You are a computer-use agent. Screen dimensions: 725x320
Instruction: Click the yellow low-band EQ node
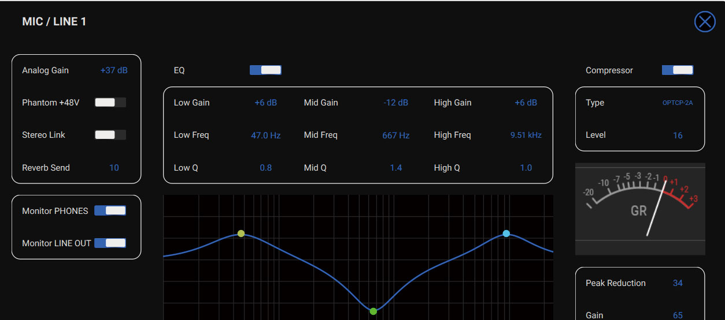pos(241,234)
